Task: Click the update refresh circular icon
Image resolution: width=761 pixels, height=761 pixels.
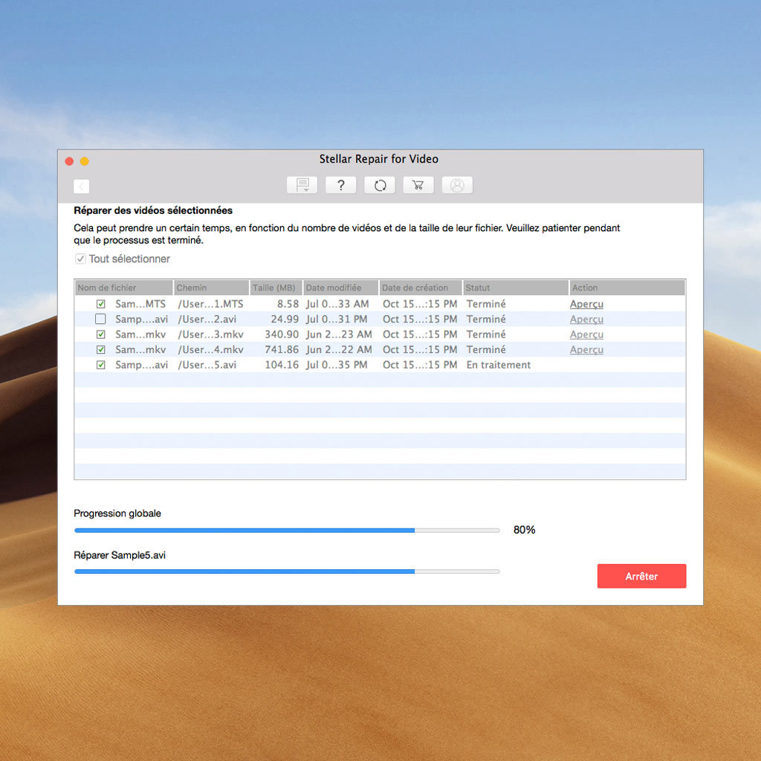Action: 380,185
